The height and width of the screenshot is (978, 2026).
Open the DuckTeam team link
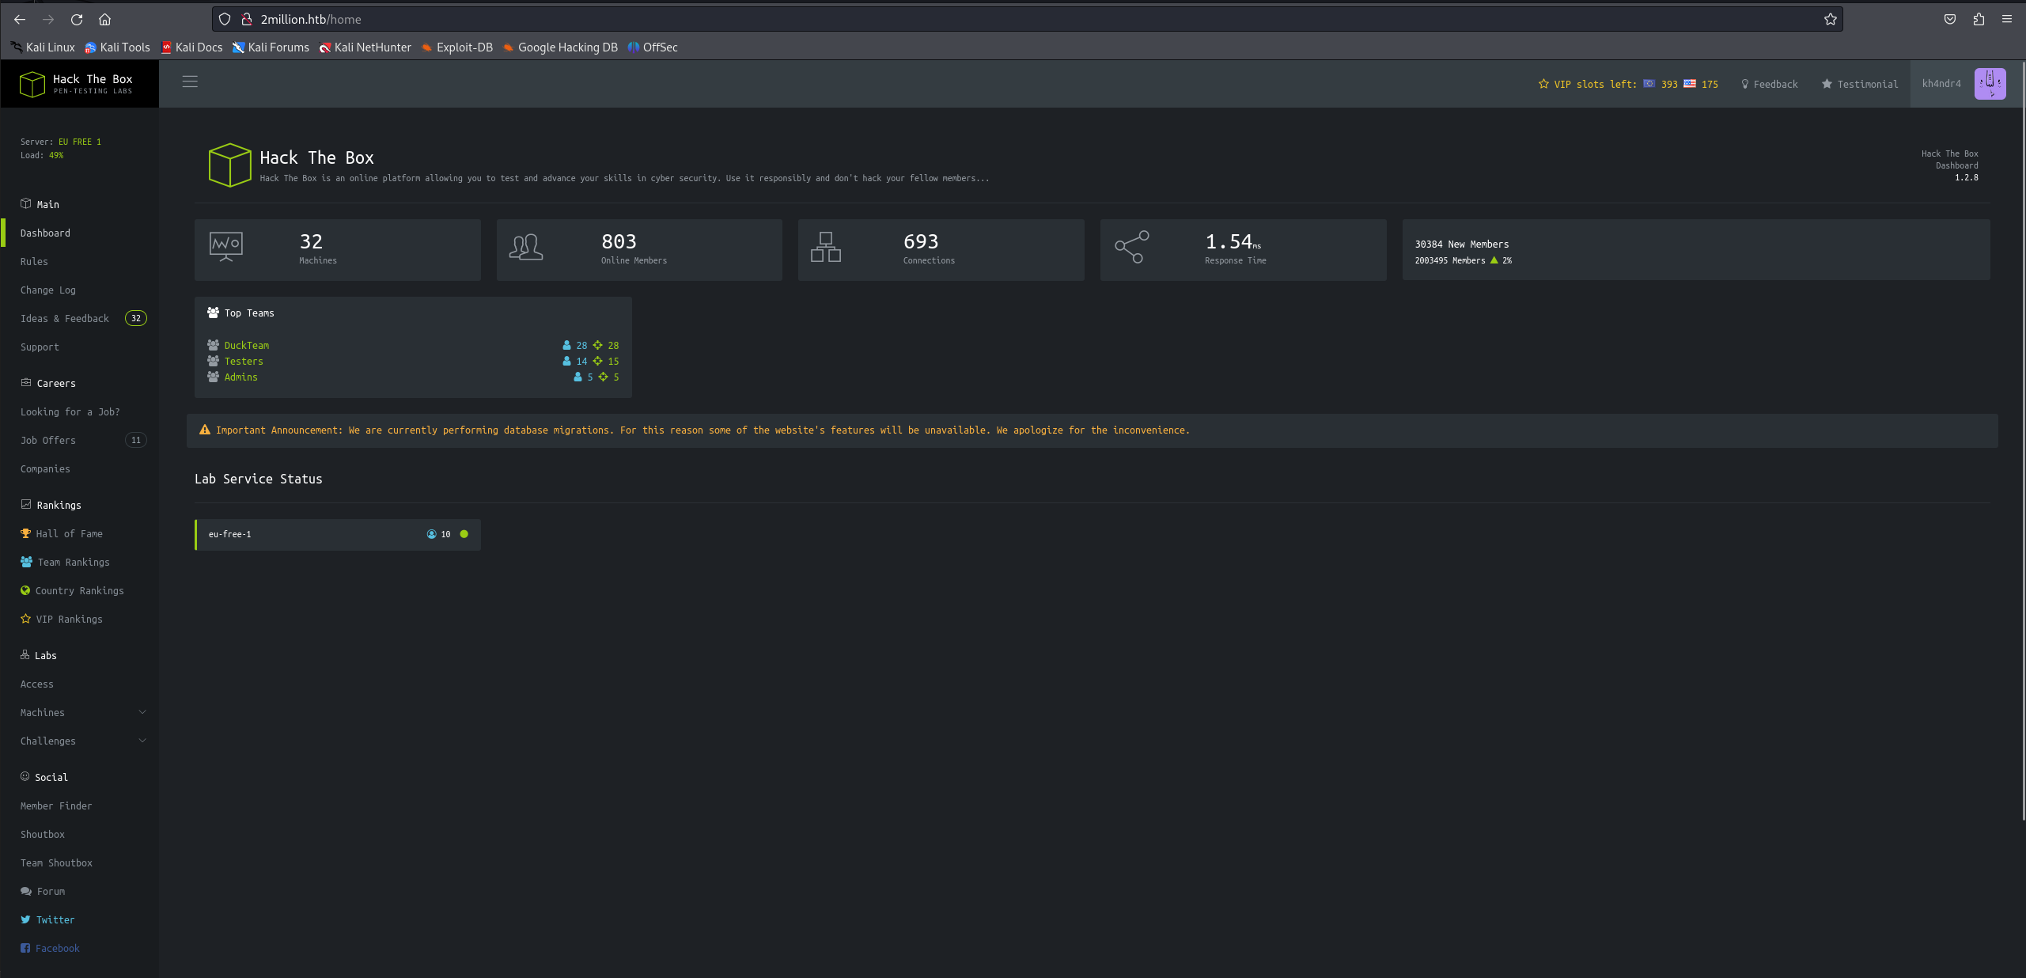coord(246,345)
